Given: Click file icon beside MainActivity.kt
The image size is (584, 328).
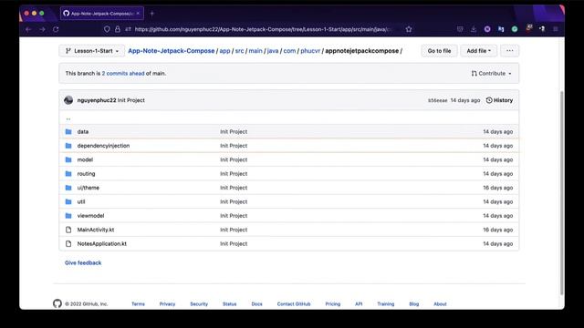Looking at the screenshot, I should click(68, 230).
